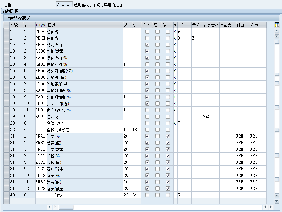Click requirement cell 5 in PBXX row

(x=197, y=38)
